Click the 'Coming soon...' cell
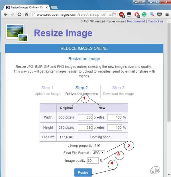Image resolution: width=171 pixels, height=177 pixels. [x=102, y=137]
